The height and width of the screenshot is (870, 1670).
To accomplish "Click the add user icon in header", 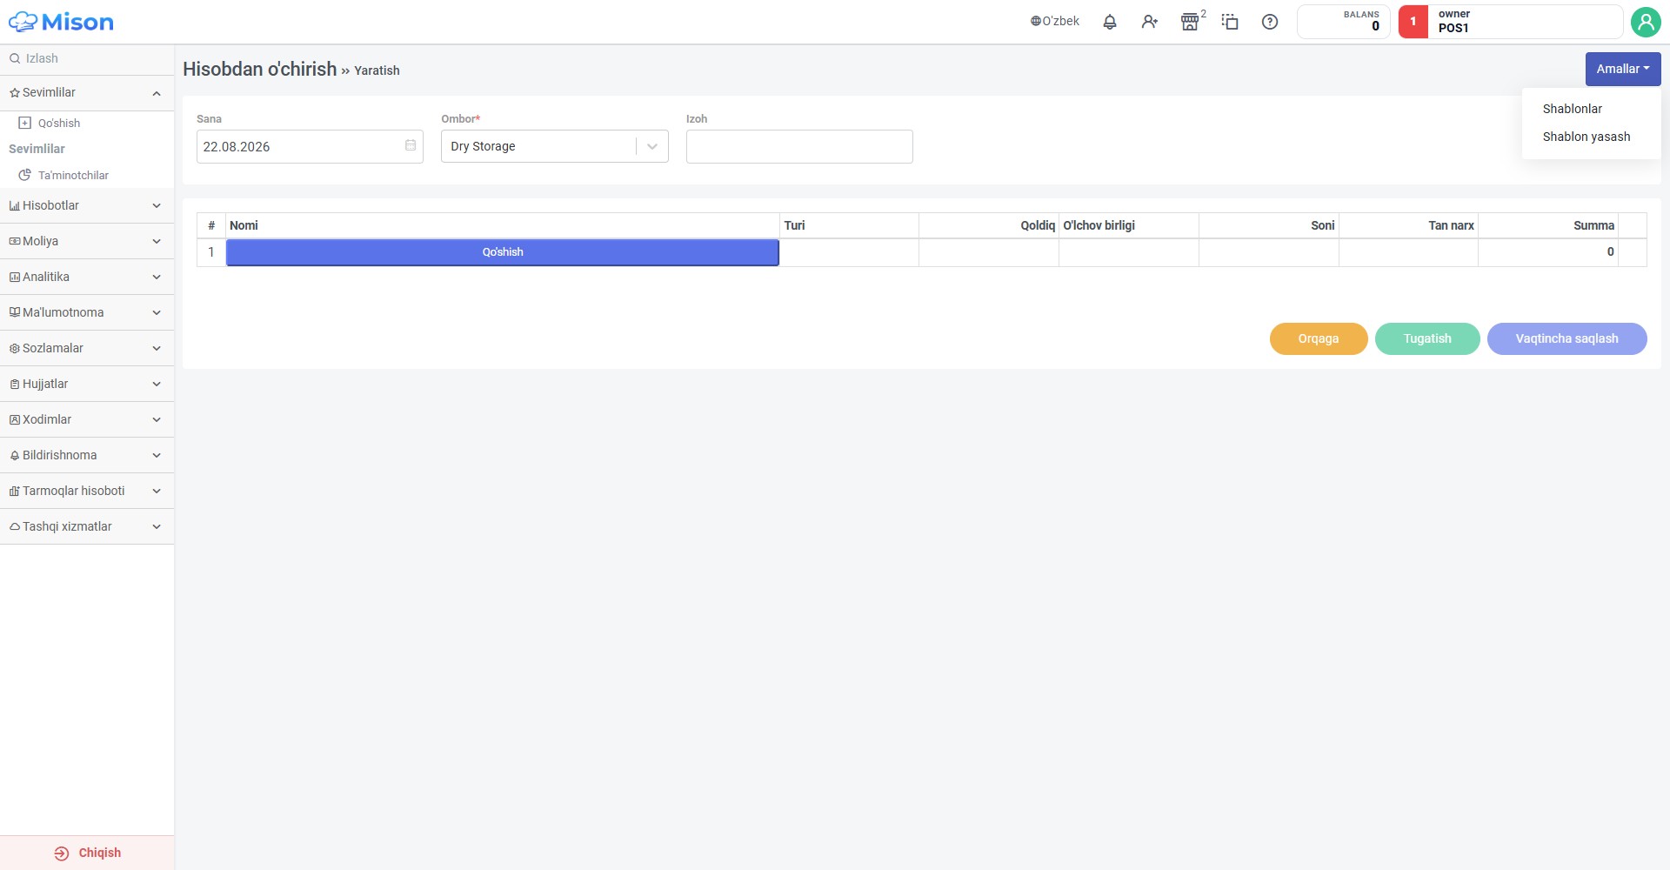I will click(x=1150, y=22).
